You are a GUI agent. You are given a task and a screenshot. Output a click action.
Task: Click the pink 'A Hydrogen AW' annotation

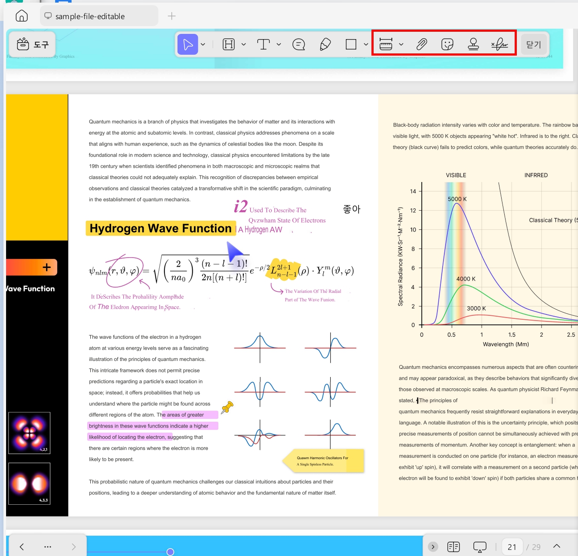point(260,229)
